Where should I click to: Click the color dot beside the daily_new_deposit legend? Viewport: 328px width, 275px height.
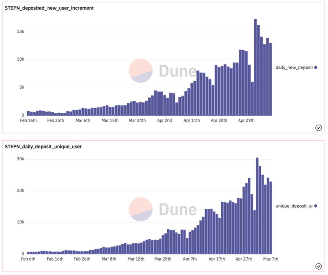click(x=316, y=67)
